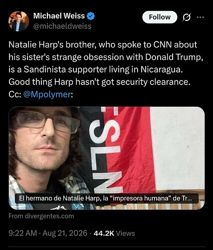Open the three-dot more options menu
The height and width of the screenshot is (250, 213).
coord(200,17)
